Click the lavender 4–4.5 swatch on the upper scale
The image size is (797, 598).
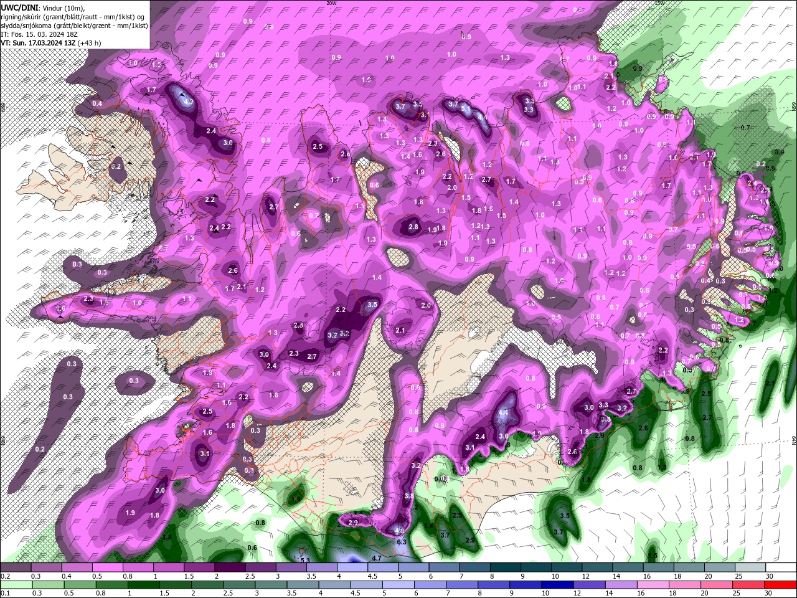[x=352, y=567]
